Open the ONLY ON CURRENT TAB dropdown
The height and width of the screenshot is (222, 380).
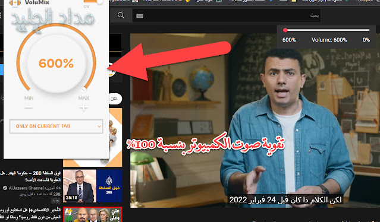[x=56, y=126]
